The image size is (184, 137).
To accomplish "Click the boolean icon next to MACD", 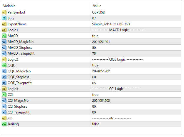I will coord(4,36).
